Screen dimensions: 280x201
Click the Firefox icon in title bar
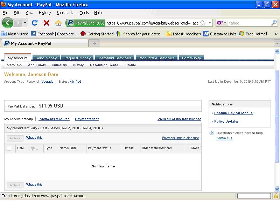3,4
